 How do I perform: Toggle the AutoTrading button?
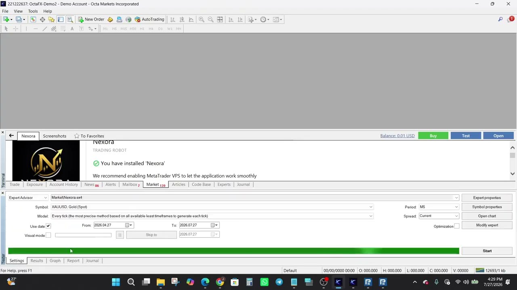(x=149, y=19)
